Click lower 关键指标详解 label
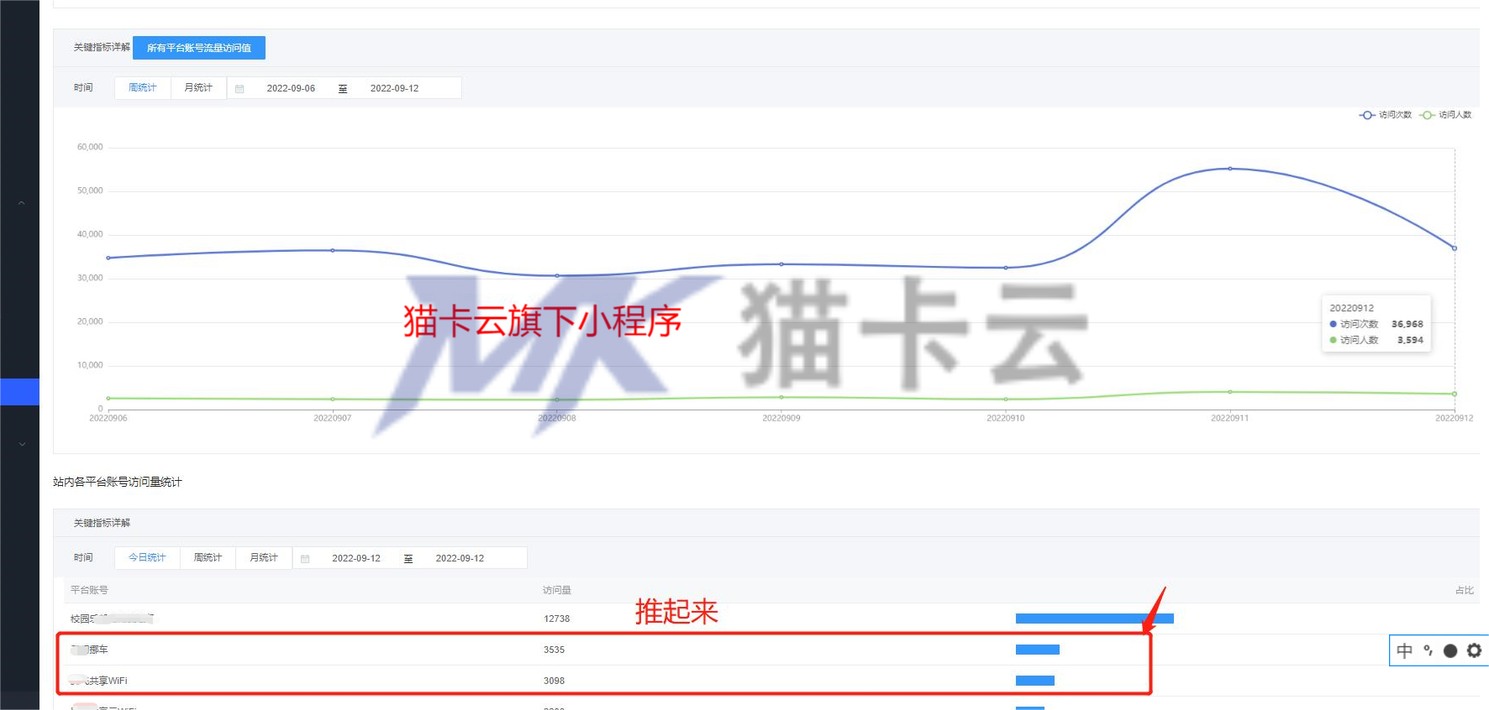The width and height of the screenshot is (1489, 710). pos(102,523)
